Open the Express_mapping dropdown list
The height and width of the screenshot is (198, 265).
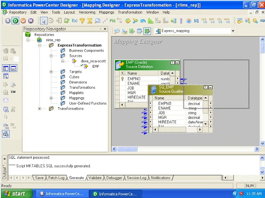pos(233,31)
